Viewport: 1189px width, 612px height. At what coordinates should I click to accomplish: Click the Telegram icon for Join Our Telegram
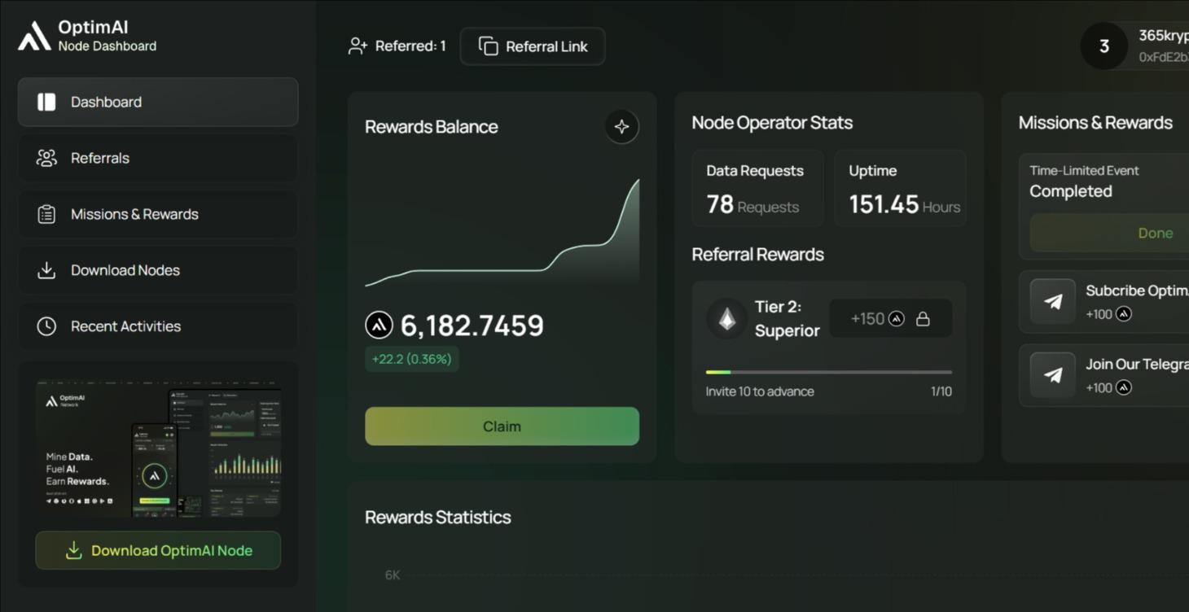click(1052, 375)
